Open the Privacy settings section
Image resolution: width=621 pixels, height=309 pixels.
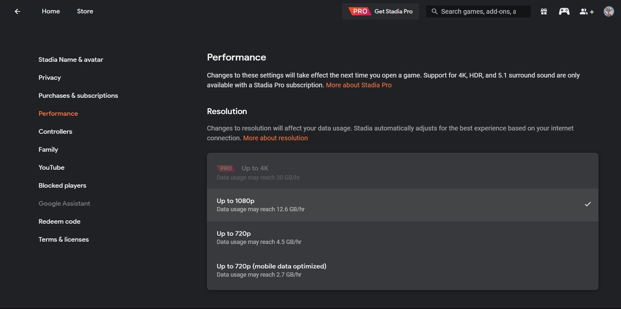[50, 78]
